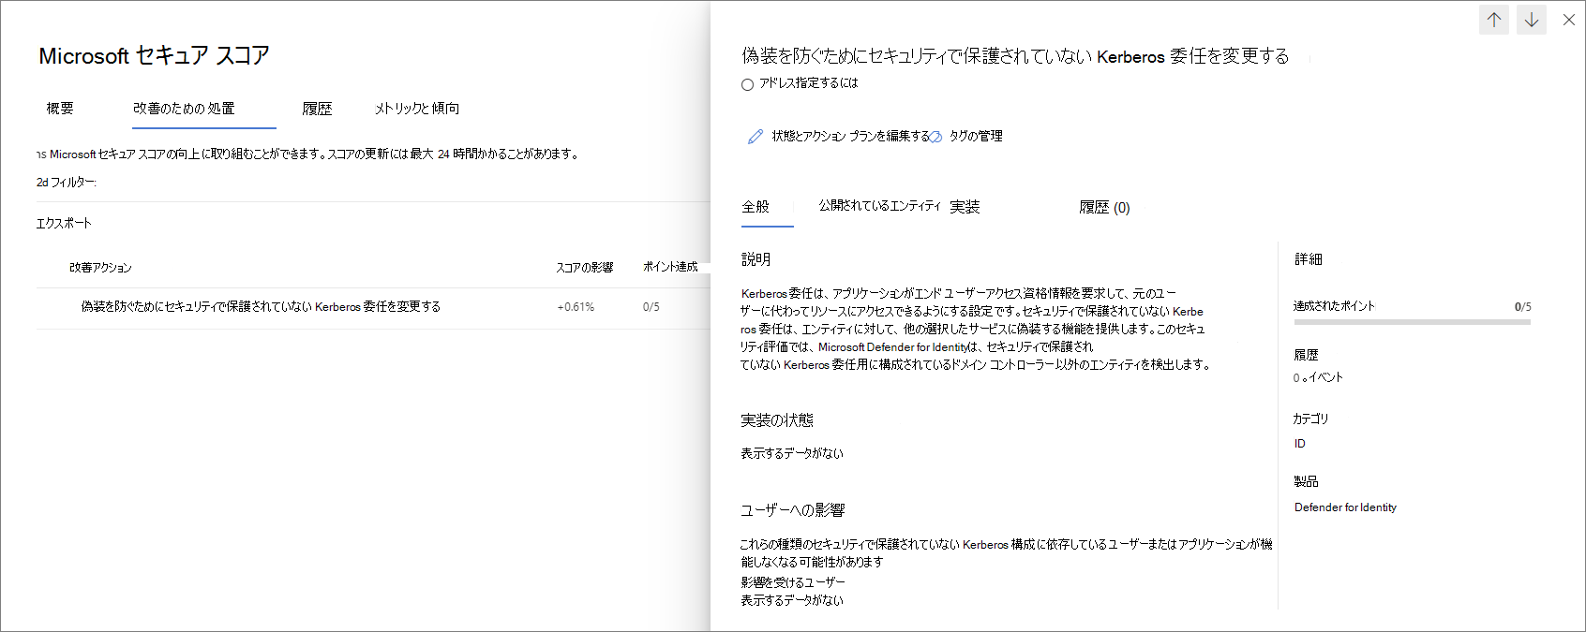This screenshot has width=1586, height=632.
Task: Close the details panel with X
Action: [1568, 20]
